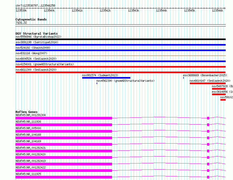
Task: Click the black bar for nsv5556846
Action: [120, 39]
